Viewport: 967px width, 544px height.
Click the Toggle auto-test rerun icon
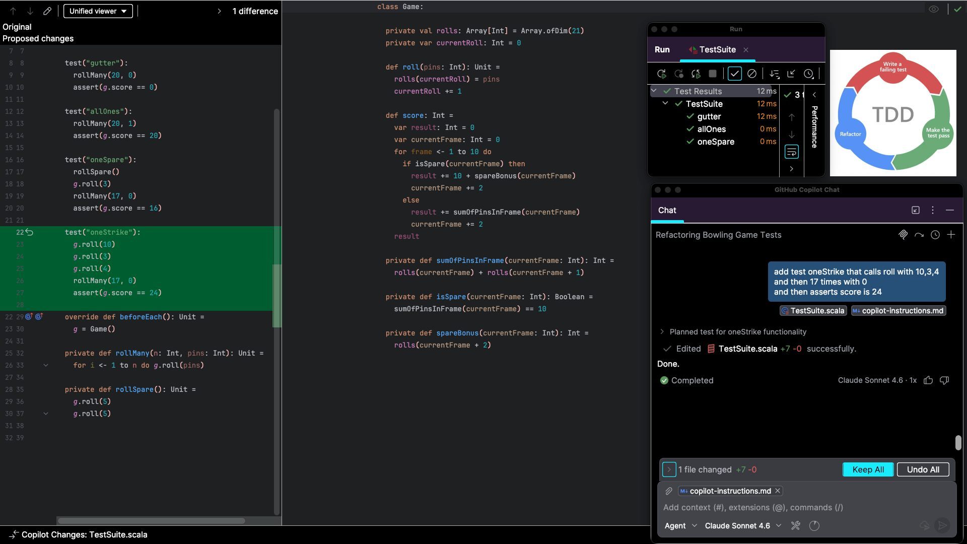[696, 74]
